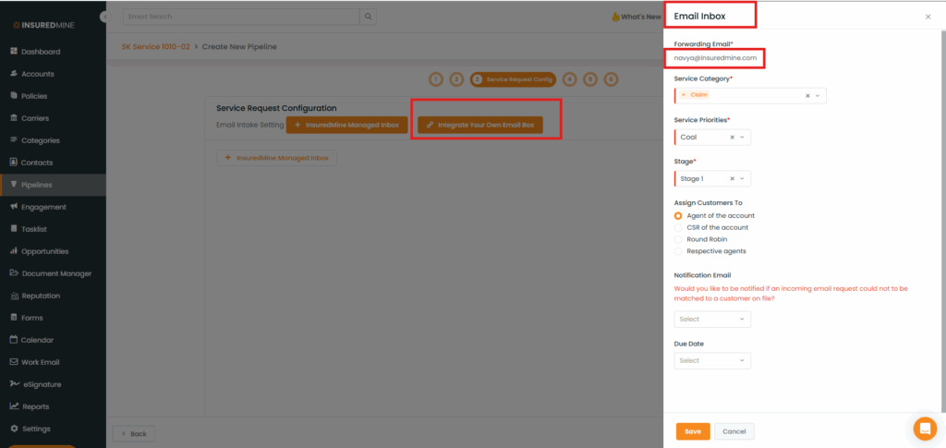Screen dimensions: 946x448
Task: Go to pipeline step 1 circle
Action: [x=436, y=79]
